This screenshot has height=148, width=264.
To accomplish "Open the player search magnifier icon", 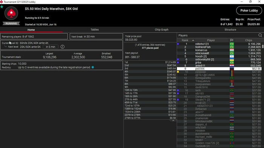I will [x=260, y=35].
